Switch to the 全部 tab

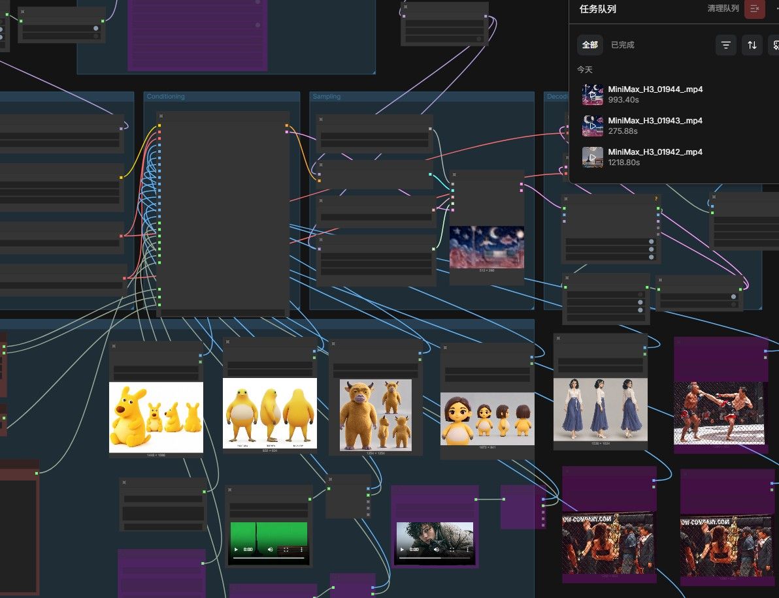pos(589,45)
